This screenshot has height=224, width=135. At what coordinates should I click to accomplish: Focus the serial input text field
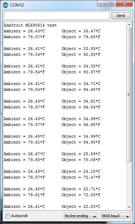[57, 15]
